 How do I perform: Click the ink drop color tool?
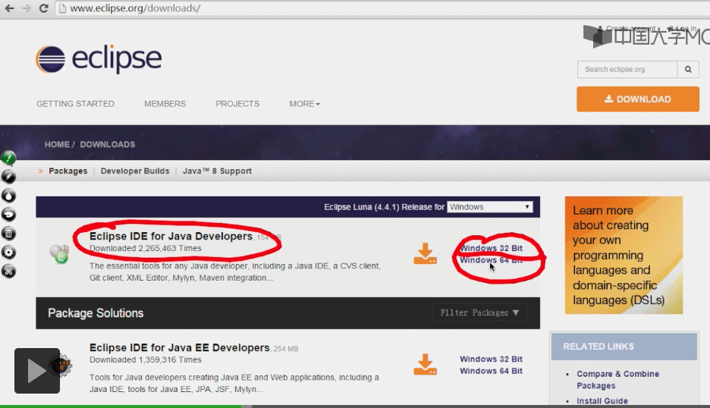point(8,196)
